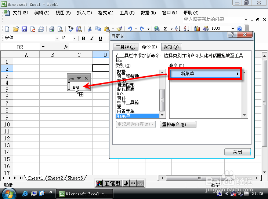Click the AutoSum sigma icon
Image resolution: width=268 pixels, height=199 pixels.
(165, 29)
